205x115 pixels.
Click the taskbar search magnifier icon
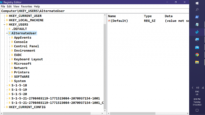197,10
